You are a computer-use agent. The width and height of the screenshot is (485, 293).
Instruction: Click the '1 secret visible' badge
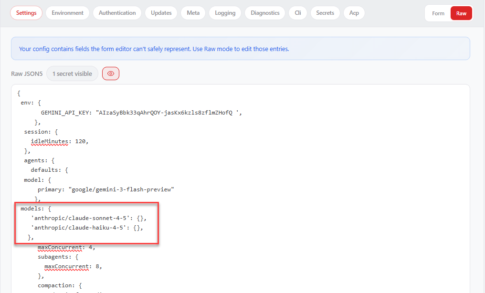coord(72,73)
